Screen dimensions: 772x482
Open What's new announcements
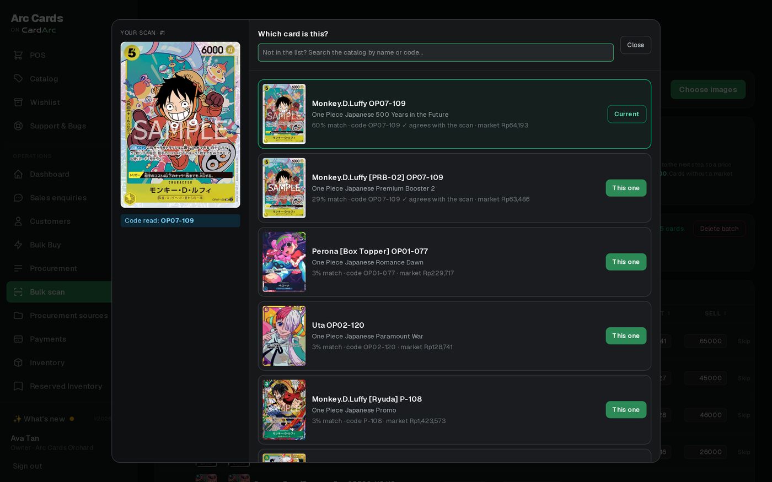(44, 419)
